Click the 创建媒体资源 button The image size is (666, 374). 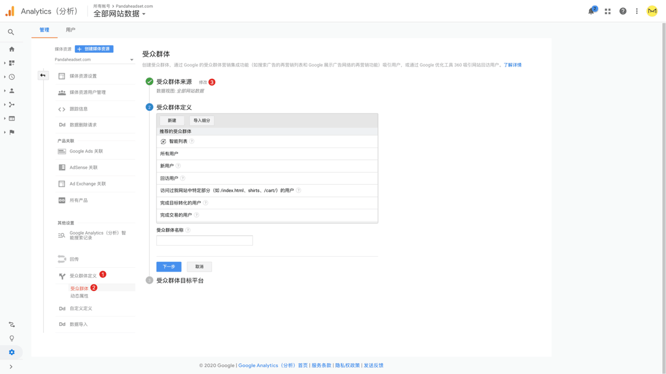pos(94,49)
